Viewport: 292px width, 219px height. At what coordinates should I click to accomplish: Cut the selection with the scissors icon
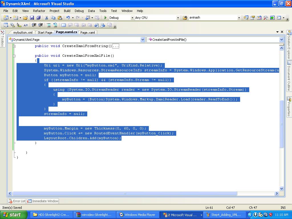[x=46, y=18]
